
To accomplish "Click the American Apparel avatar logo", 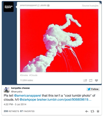I will click(x=8, y=7).
